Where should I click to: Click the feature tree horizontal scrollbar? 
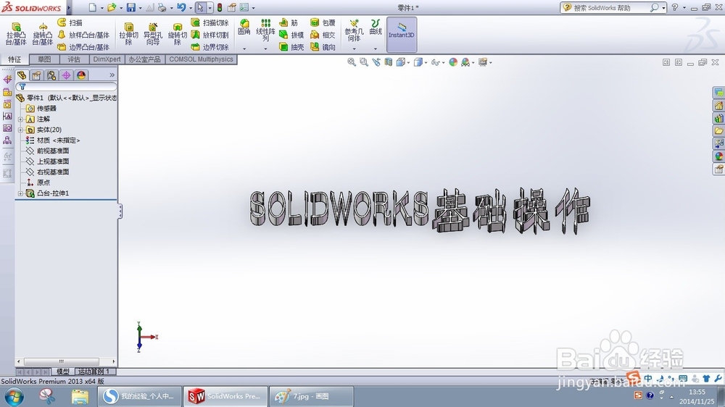click(x=66, y=361)
